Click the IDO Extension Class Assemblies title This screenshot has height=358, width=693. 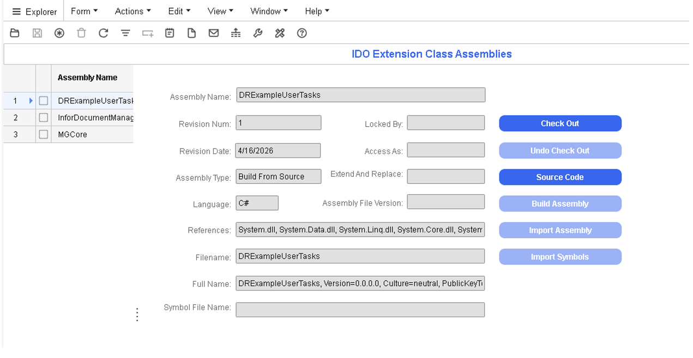tap(432, 54)
